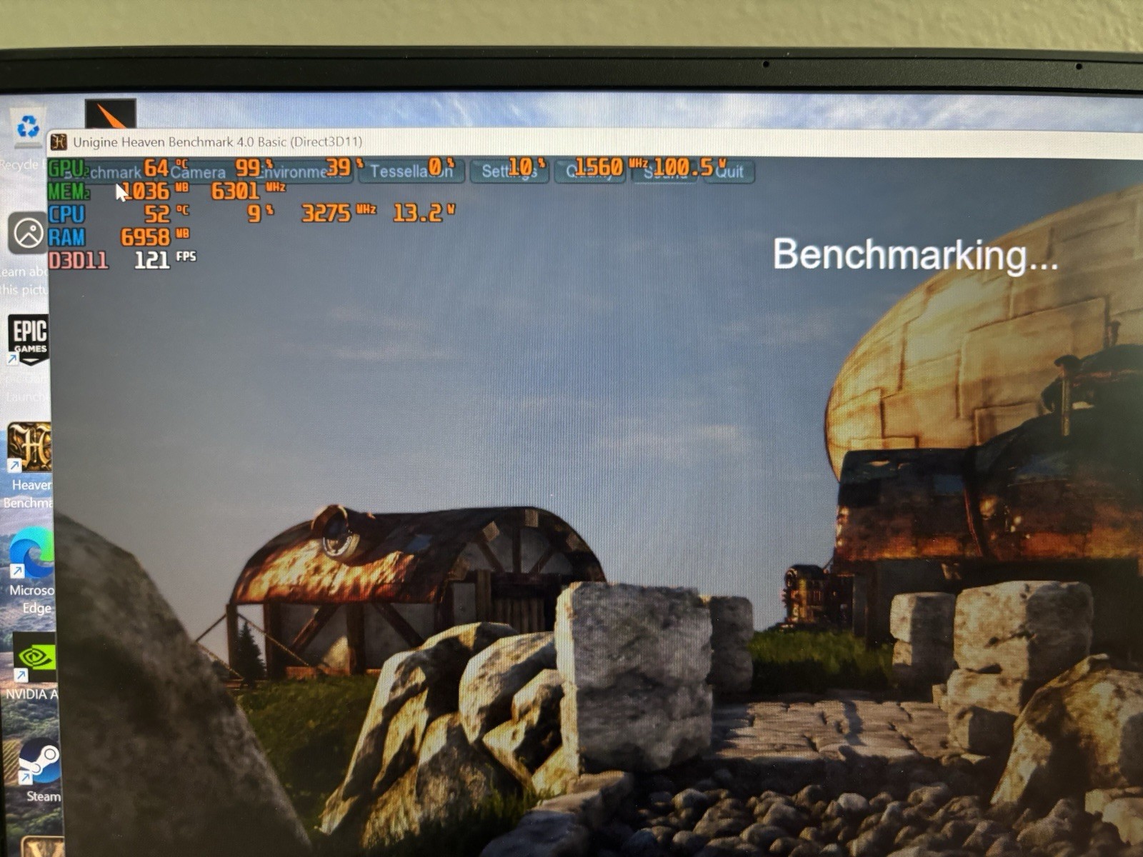This screenshot has width=1143, height=857.
Task: Open the Settings button in Heaven toolbar
Action: (509, 171)
